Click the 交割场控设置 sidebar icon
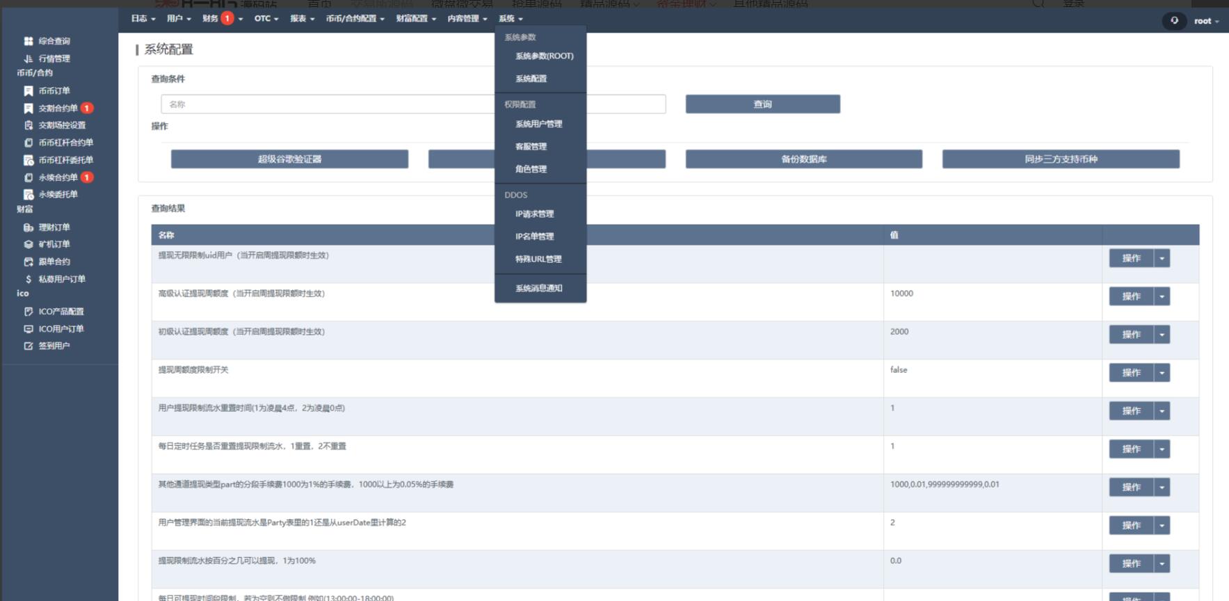1229x601 pixels. [29, 125]
